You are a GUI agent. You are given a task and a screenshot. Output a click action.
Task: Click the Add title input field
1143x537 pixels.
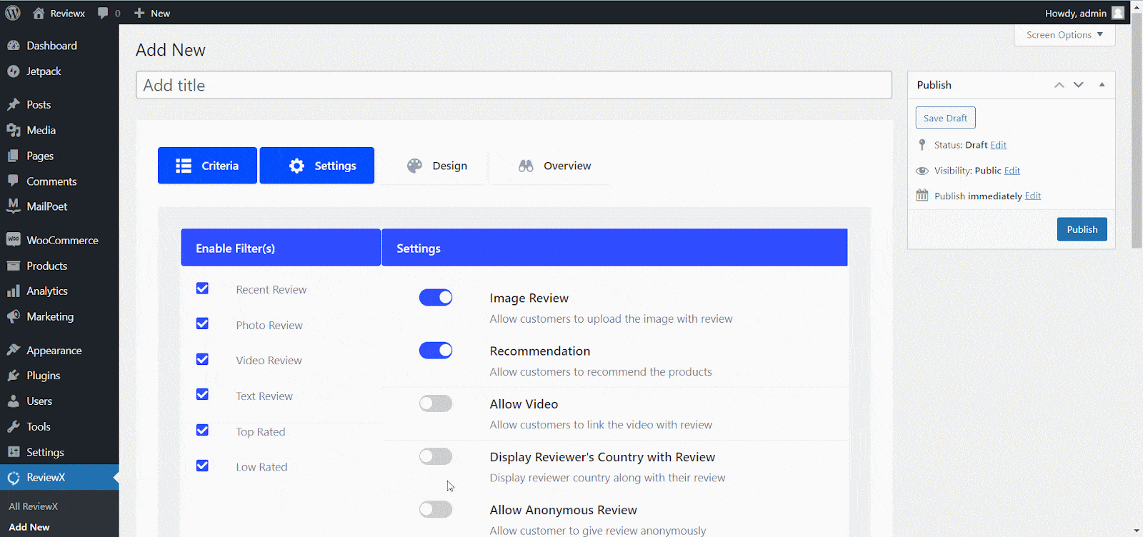pyautogui.click(x=514, y=85)
